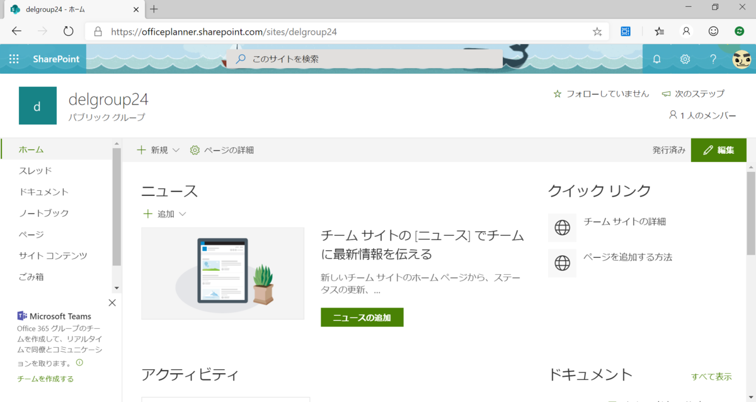Click the smiley feedback icon
This screenshot has width=756, height=402.
click(713, 32)
